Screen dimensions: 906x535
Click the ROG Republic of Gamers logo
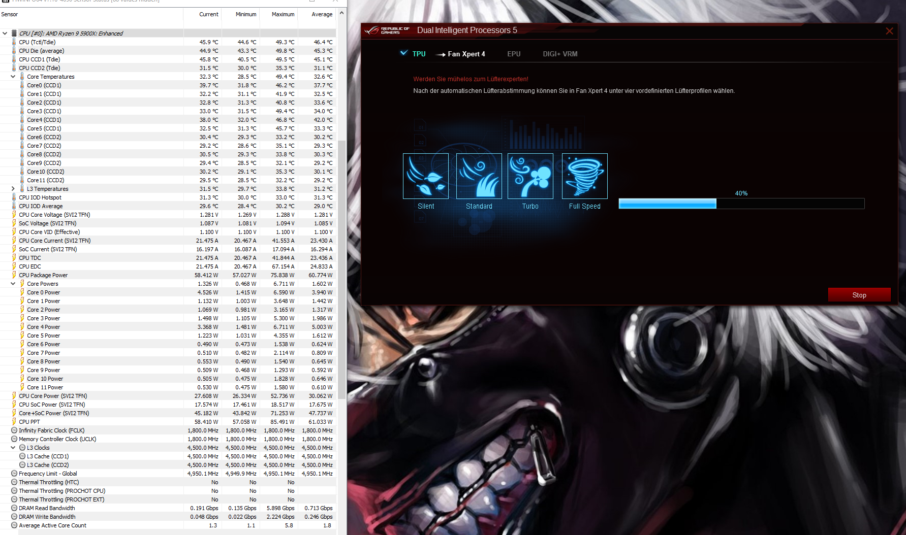387,30
